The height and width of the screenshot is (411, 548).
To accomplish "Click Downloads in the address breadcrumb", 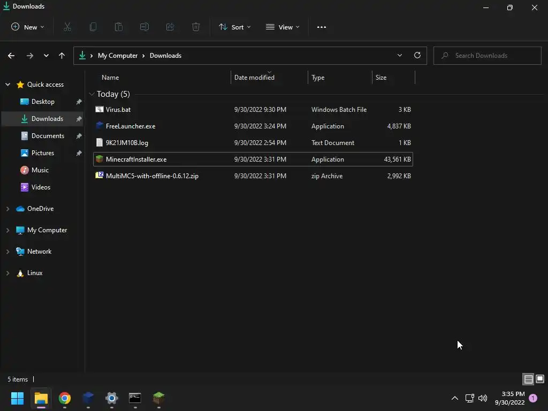I will click(x=166, y=56).
